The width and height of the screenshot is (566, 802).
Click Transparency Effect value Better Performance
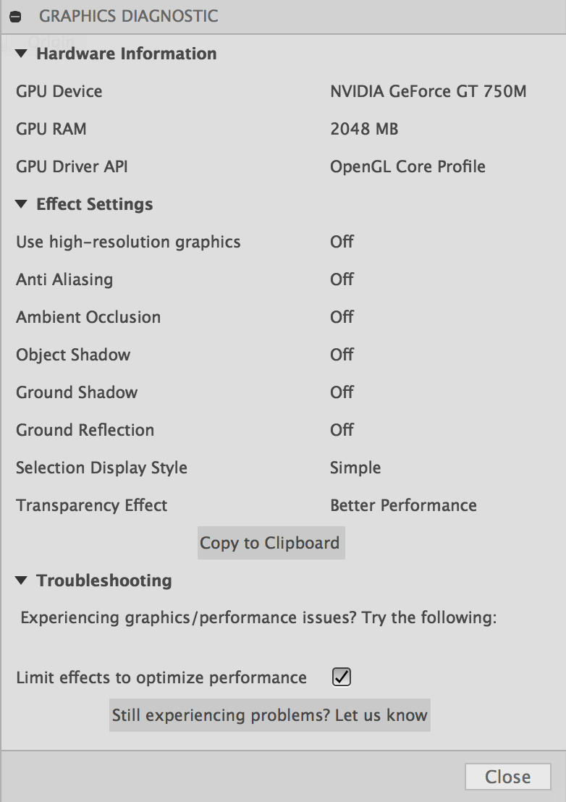[403, 505]
